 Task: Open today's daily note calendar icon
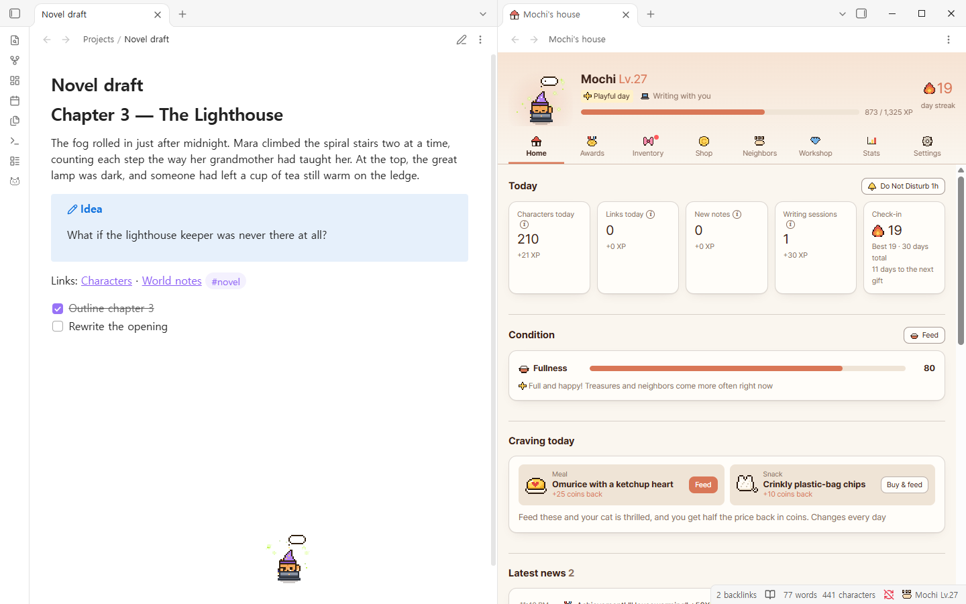click(x=15, y=101)
